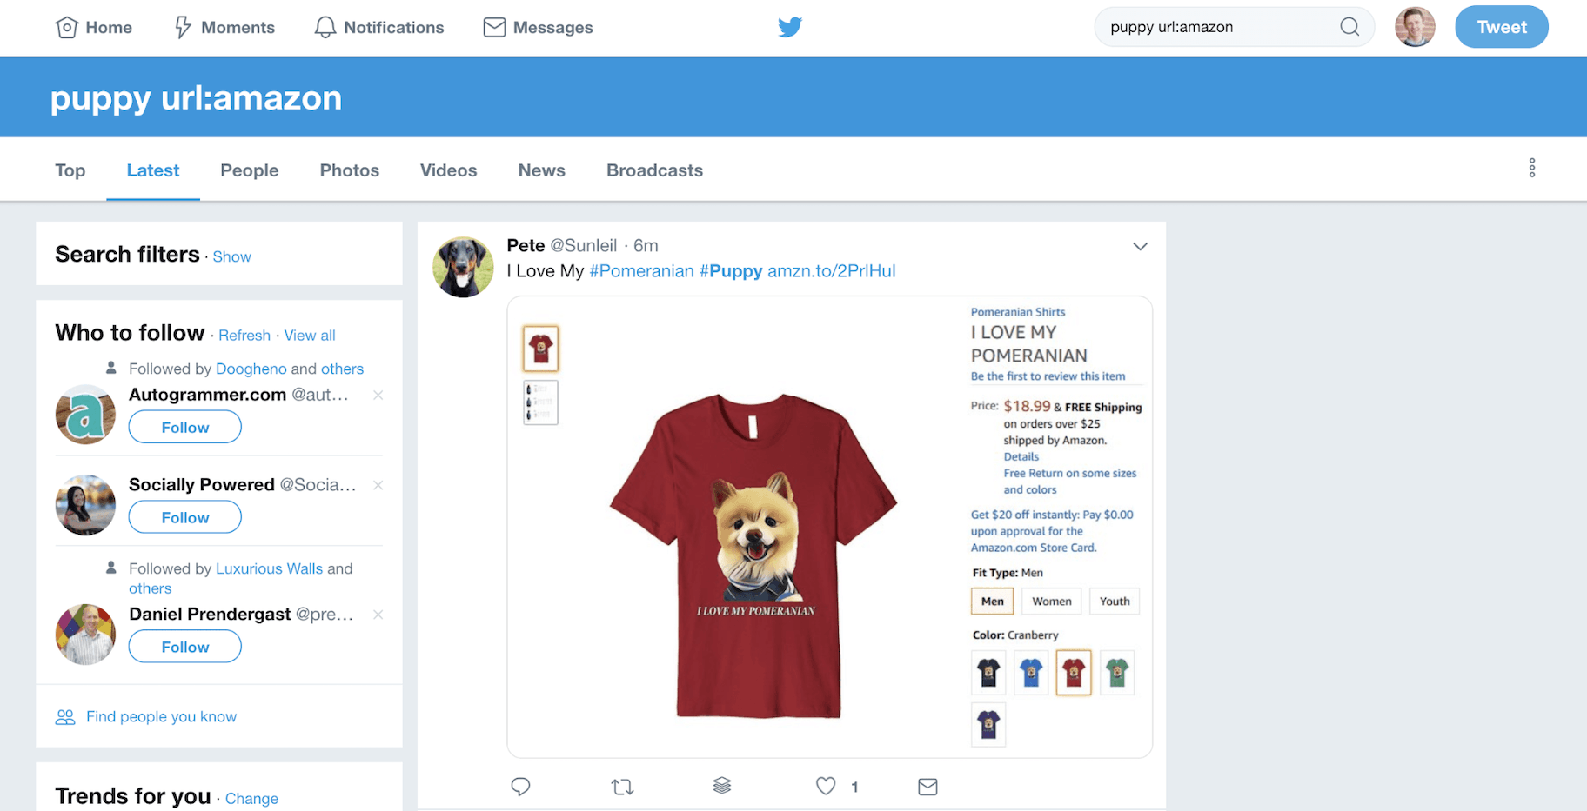Click the stacked layers icon under tweet

(722, 786)
